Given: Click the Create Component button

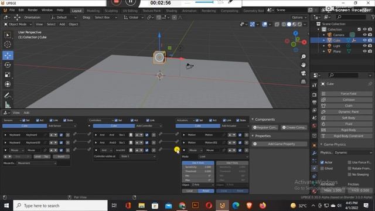Looking at the screenshot, I should [x=294, y=128].
